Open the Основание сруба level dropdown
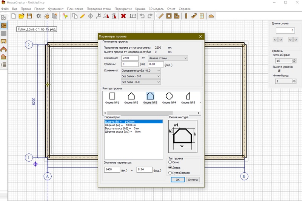Viewport: 302px width, 201px height. (141, 71)
